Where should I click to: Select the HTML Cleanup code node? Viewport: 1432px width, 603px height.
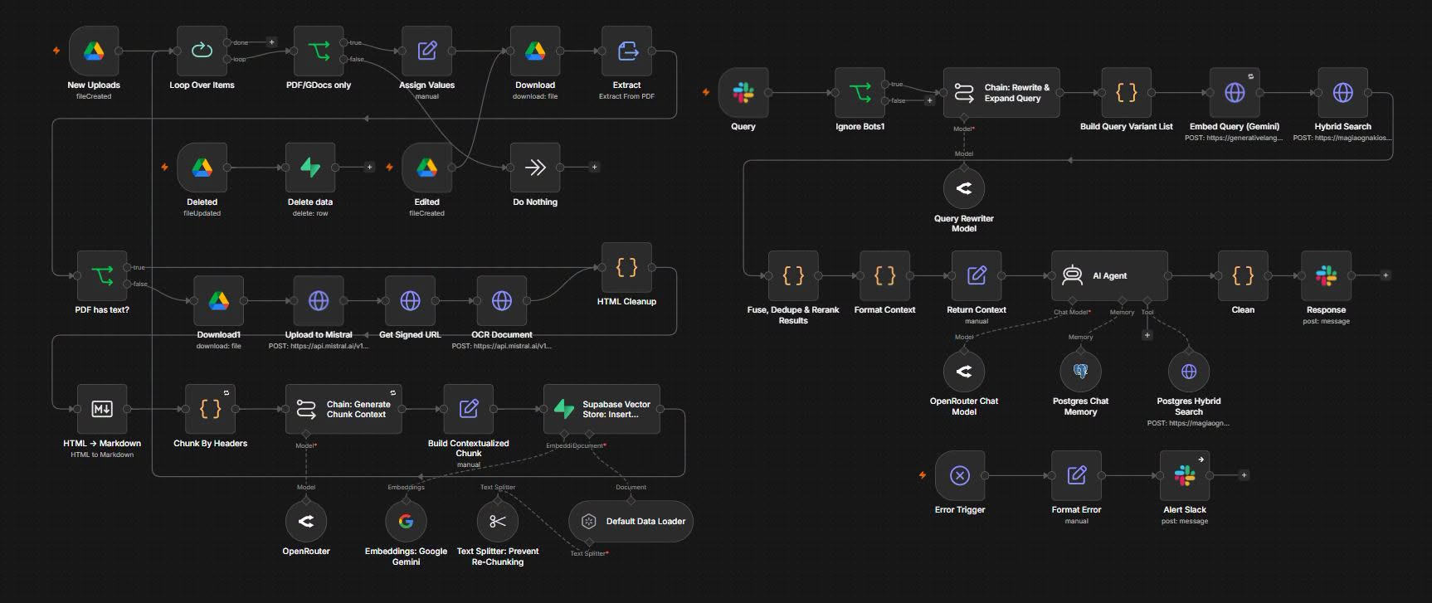click(x=626, y=268)
